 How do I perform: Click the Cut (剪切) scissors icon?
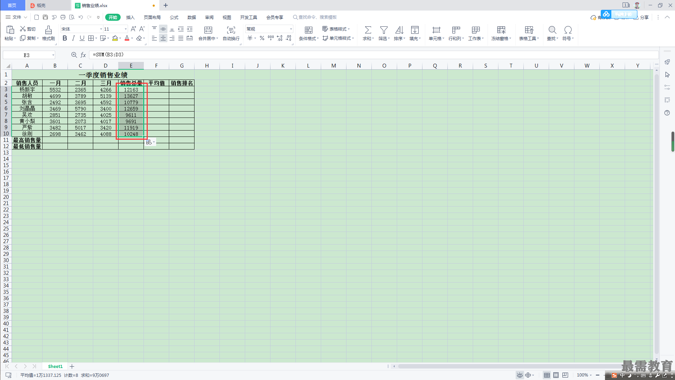[x=23, y=29]
